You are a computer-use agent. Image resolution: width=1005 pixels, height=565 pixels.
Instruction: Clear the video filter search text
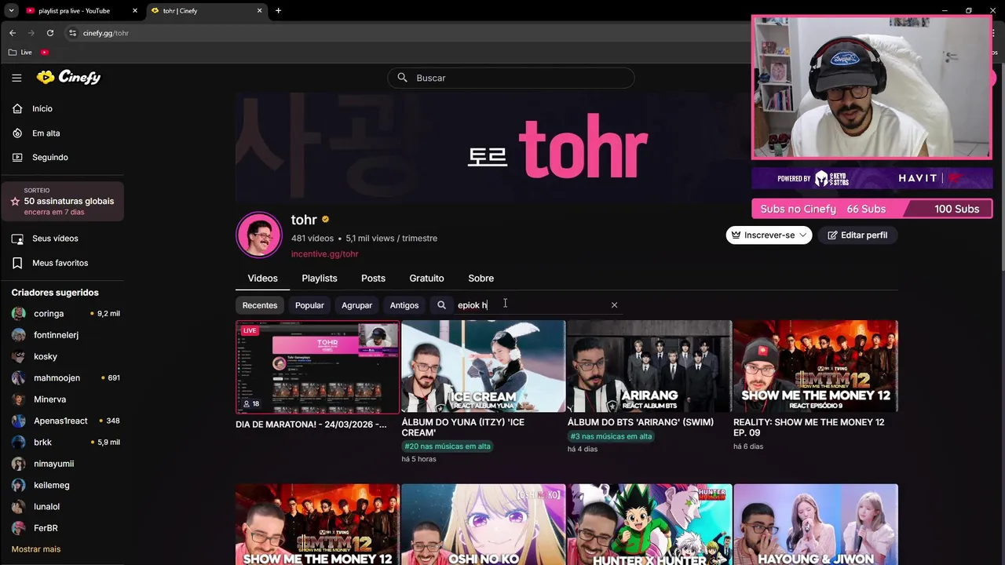(614, 305)
